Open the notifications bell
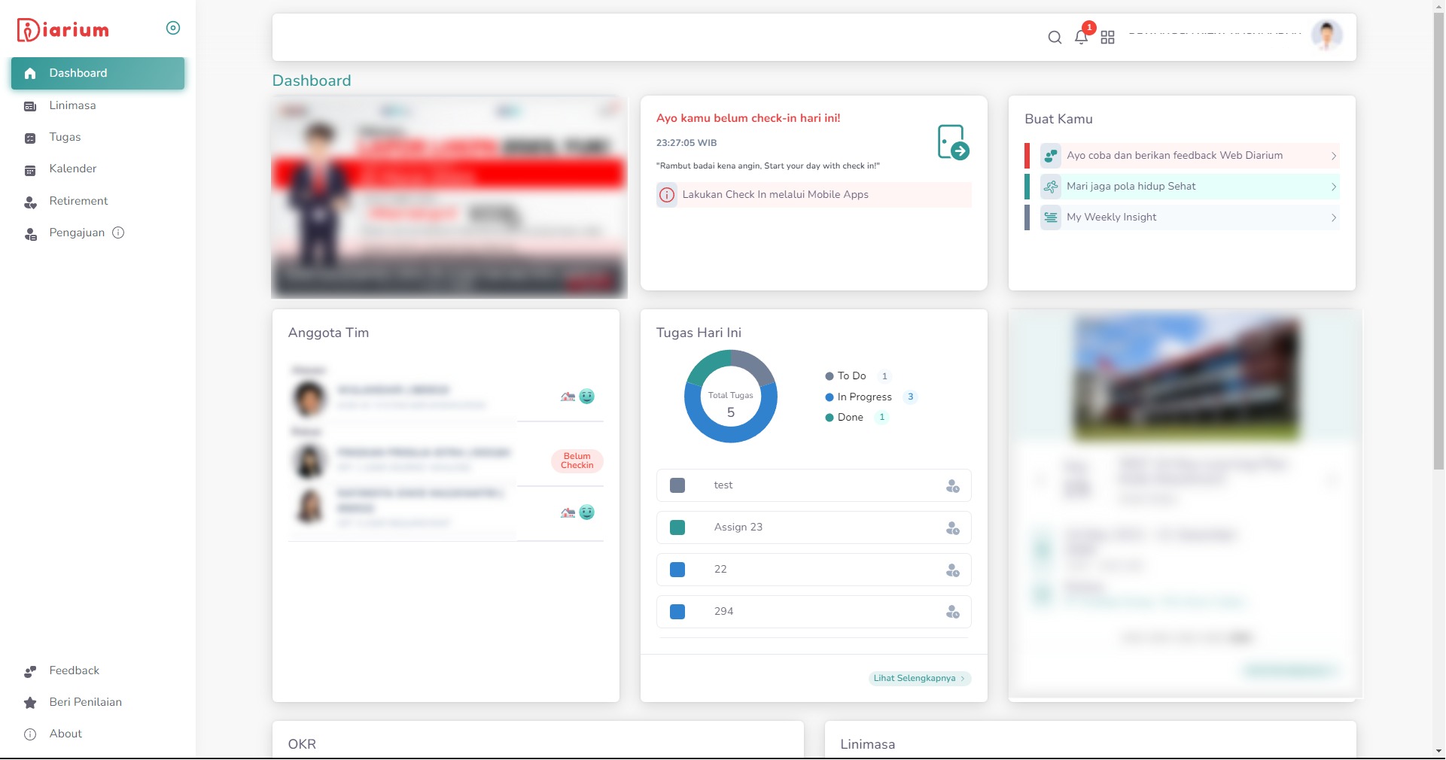Image resolution: width=1446 pixels, height=760 pixels. 1081,38
